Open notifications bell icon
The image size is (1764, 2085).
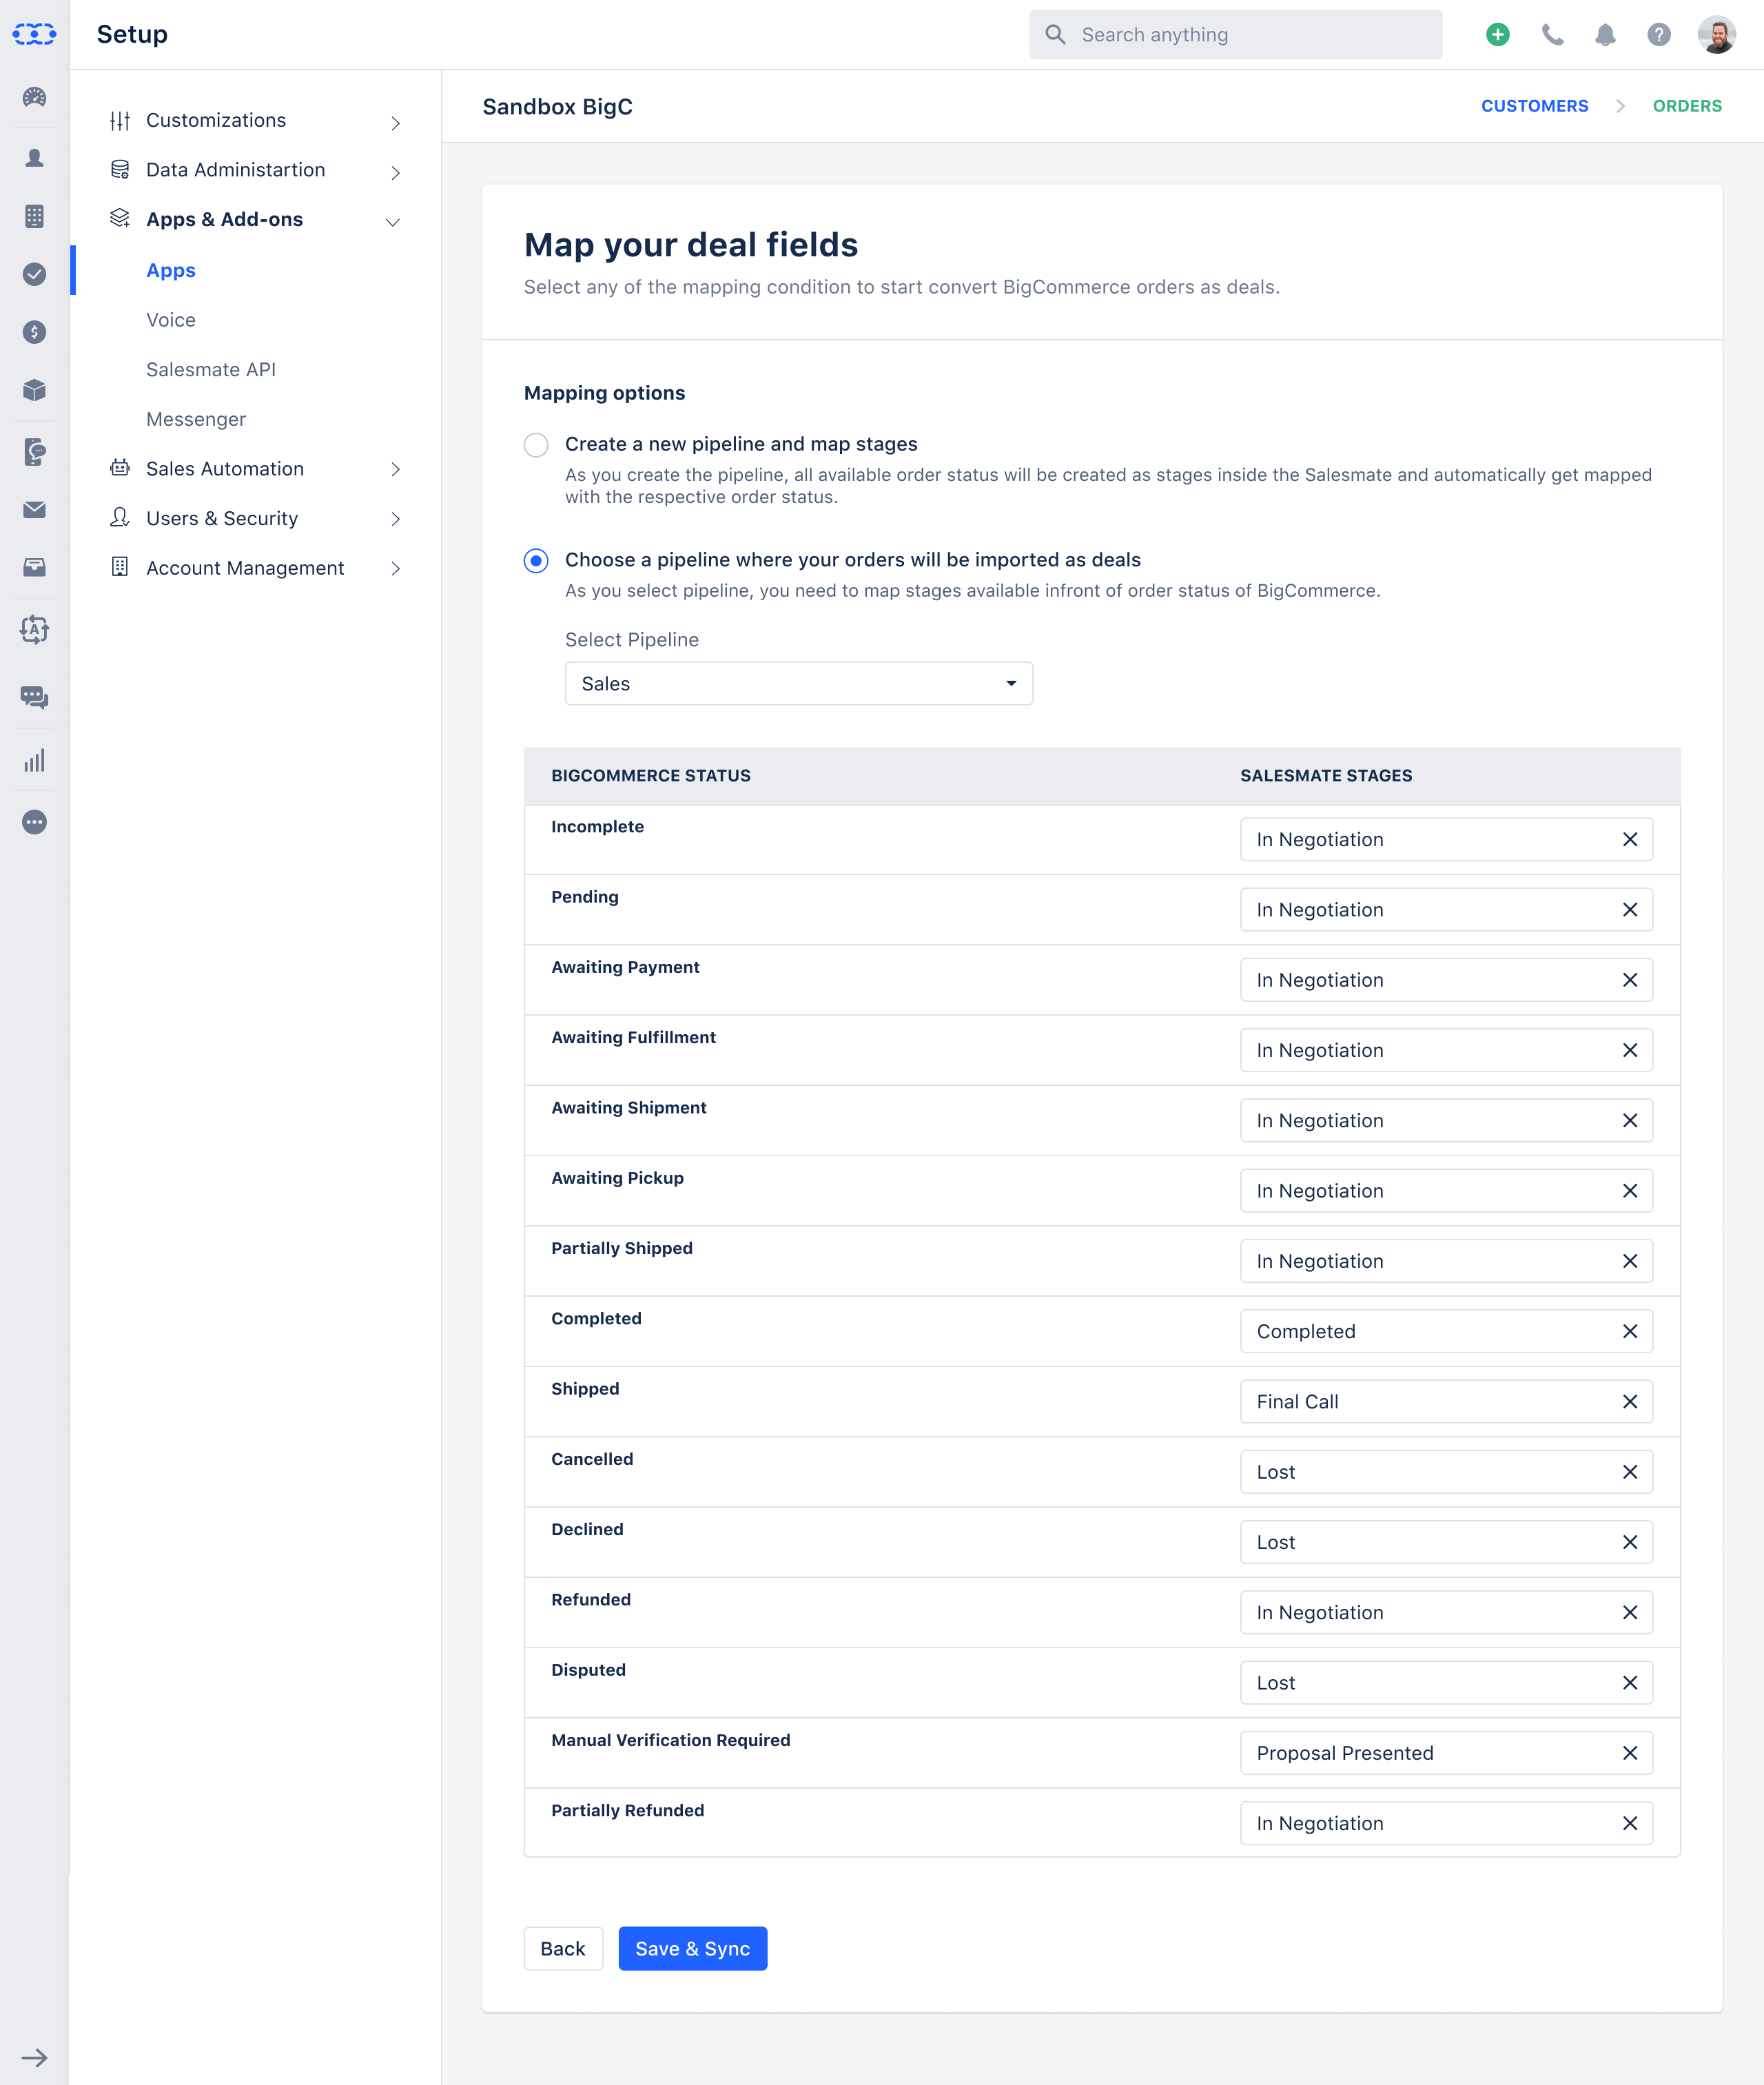coord(1605,34)
